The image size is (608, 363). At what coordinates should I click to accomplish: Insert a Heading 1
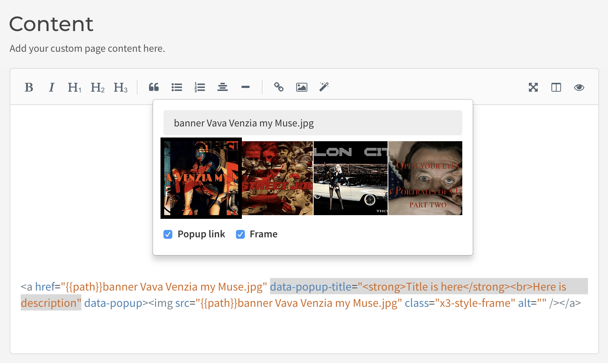[x=75, y=87]
